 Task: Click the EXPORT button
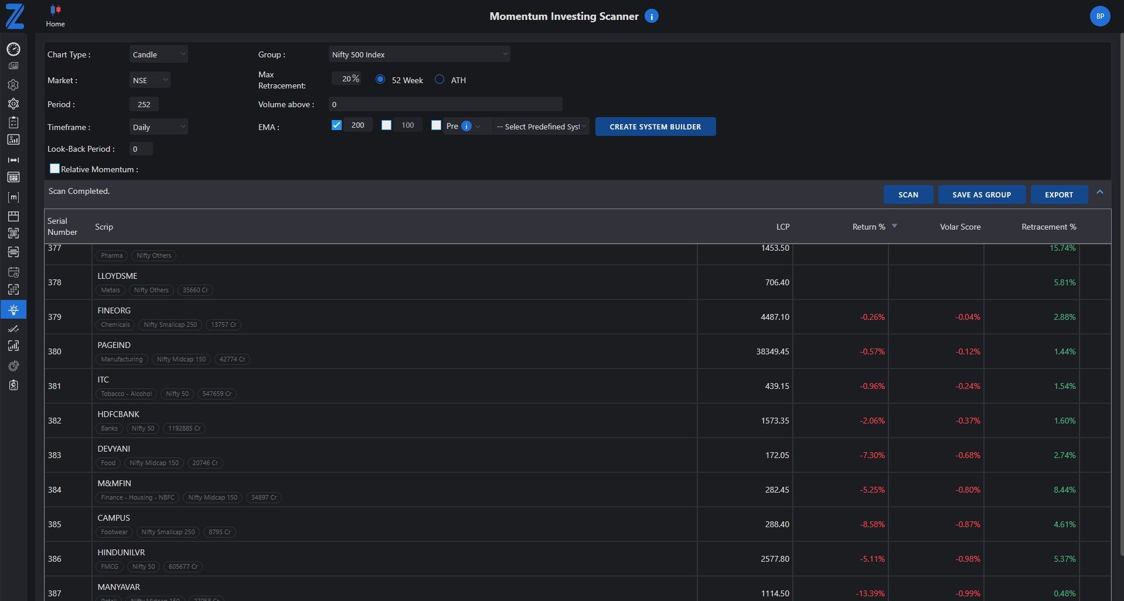(x=1059, y=194)
